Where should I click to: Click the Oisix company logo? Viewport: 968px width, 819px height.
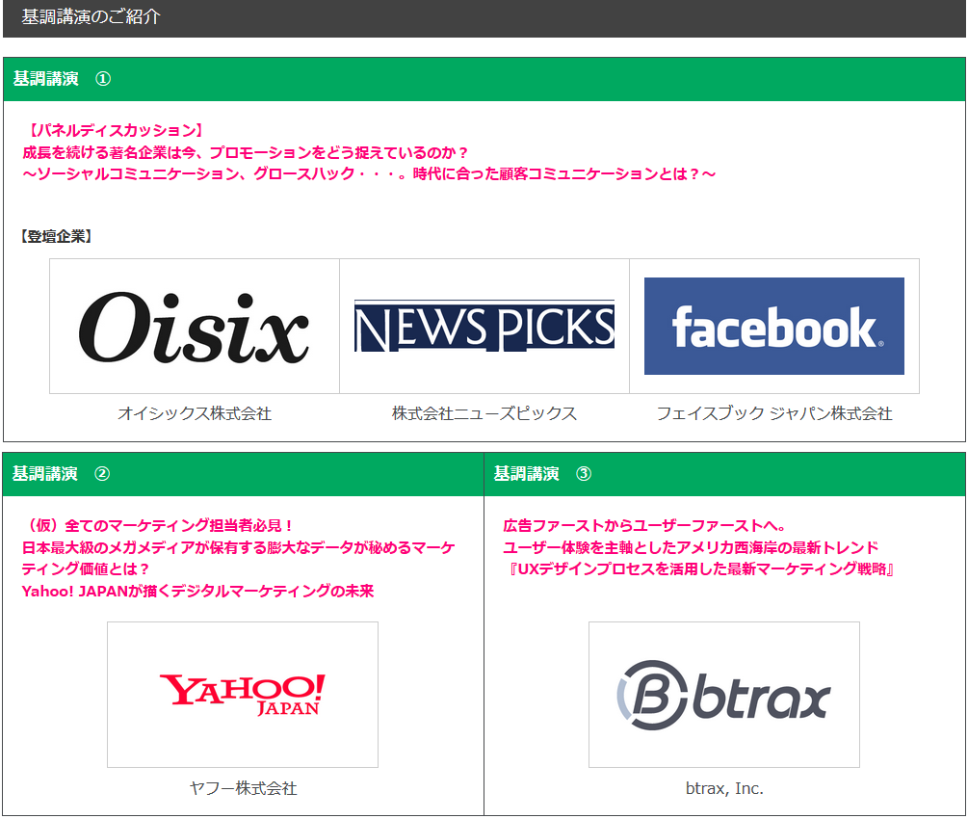point(194,326)
